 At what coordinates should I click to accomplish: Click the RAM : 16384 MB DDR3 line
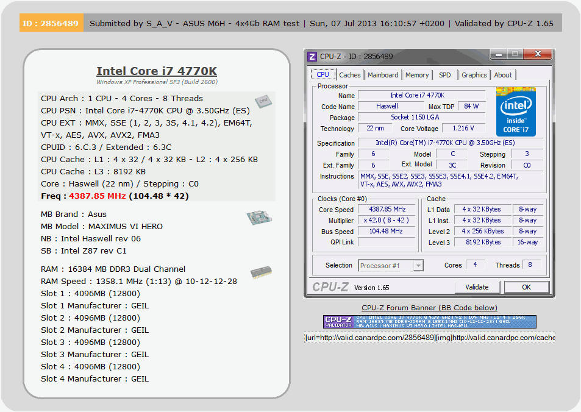(x=113, y=269)
